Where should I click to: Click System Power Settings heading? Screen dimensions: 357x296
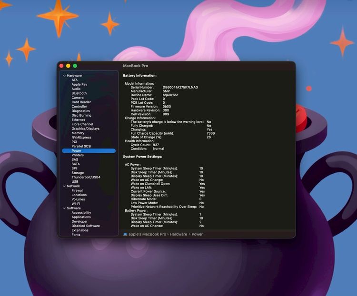(142, 157)
